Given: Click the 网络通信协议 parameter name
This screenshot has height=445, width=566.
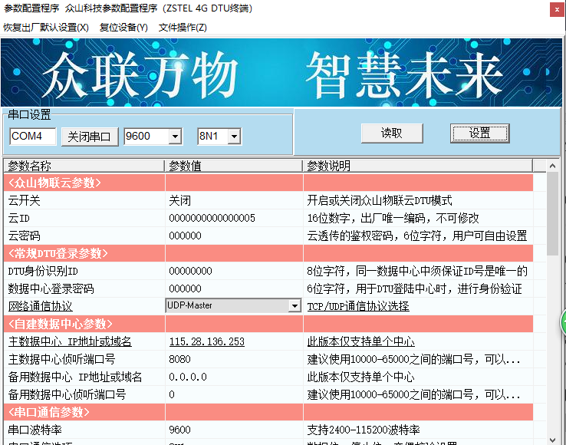Looking at the screenshot, I should (x=41, y=306).
